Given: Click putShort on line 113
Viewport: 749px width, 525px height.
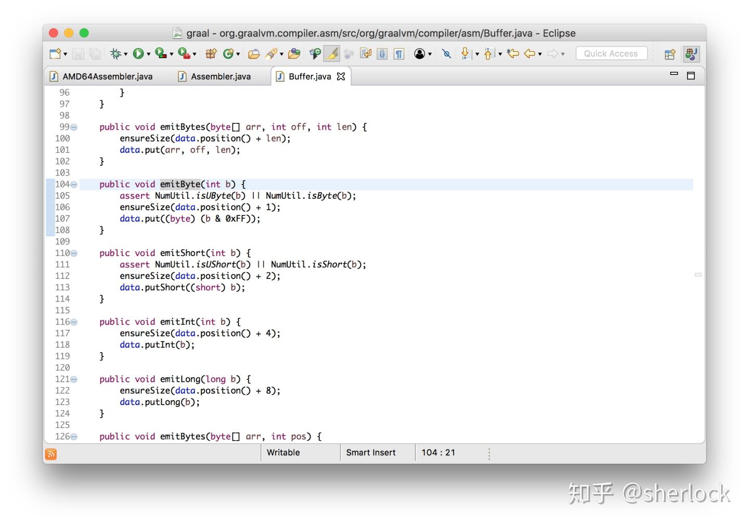Looking at the screenshot, I should 165,288.
